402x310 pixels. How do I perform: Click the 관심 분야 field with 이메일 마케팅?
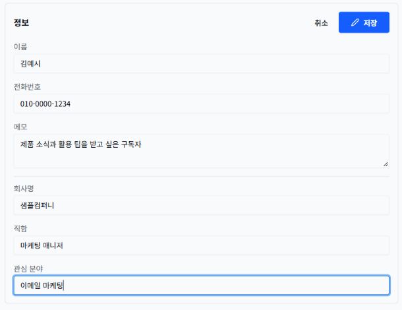[x=201, y=286]
